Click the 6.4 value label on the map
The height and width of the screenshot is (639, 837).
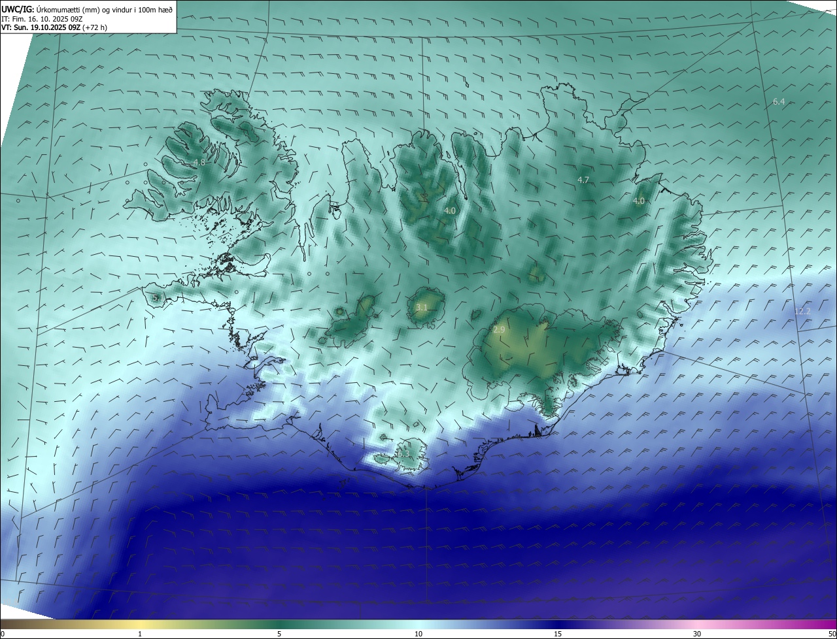click(779, 102)
